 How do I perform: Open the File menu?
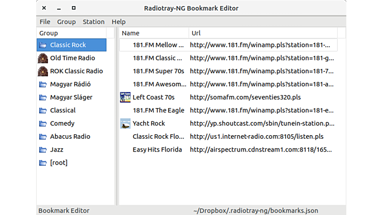tap(45, 22)
